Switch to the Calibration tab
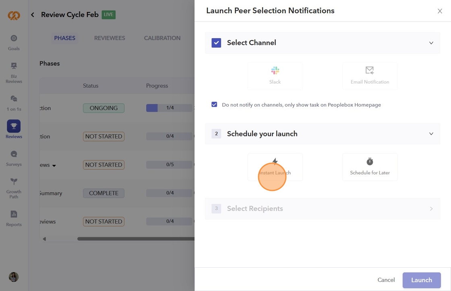Screen dimensions: 451x291 162,38
